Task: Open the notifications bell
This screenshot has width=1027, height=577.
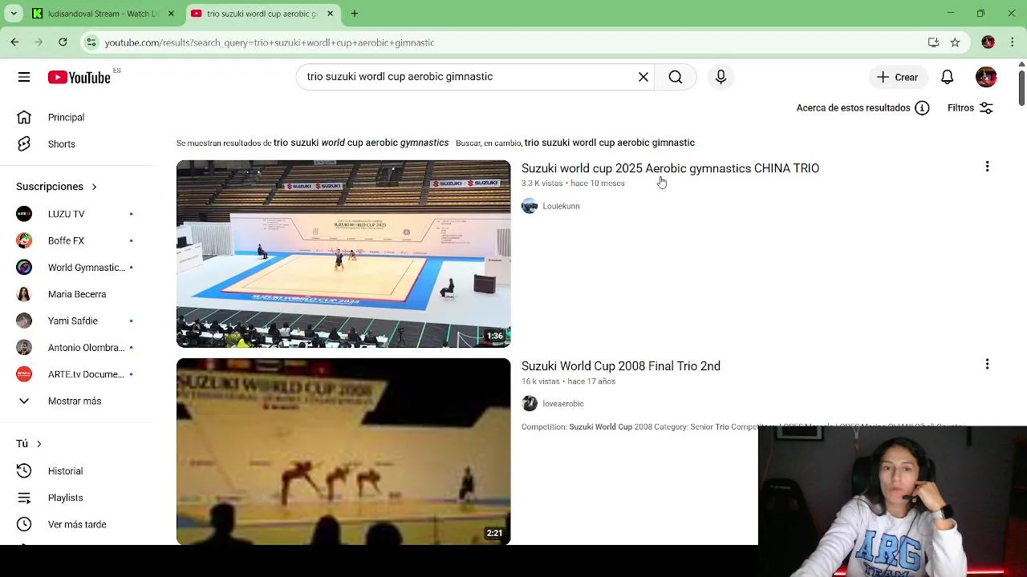Action: pos(948,77)
